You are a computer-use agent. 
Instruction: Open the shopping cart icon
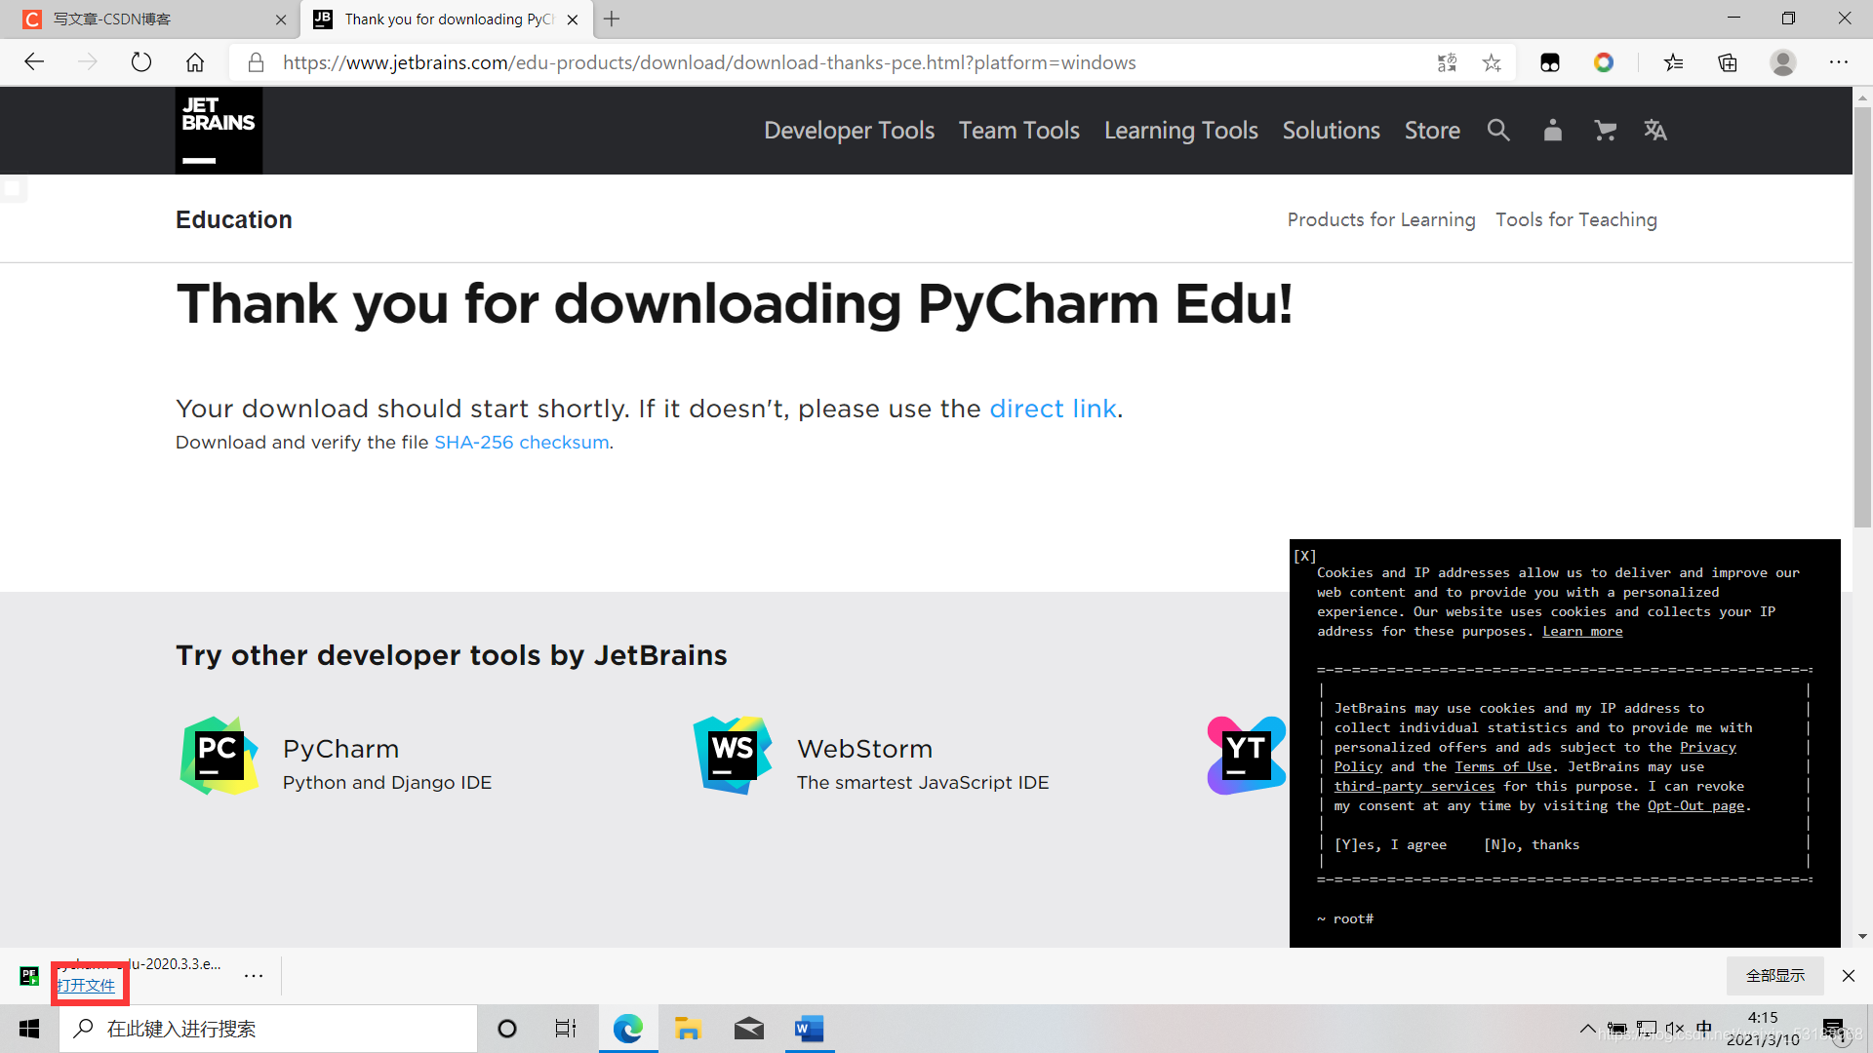pos(1605,130)
